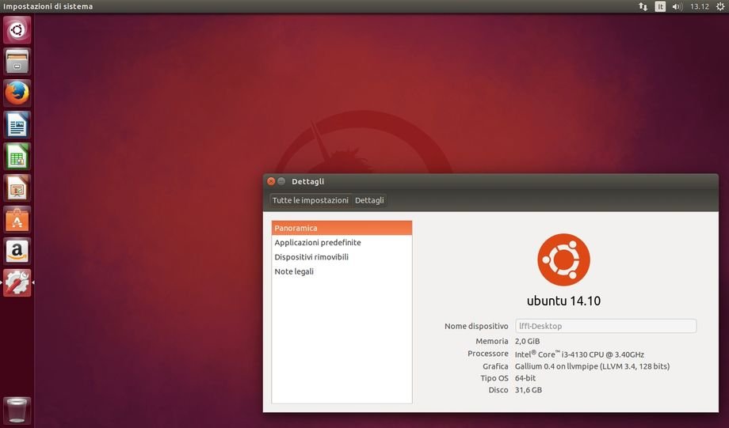
Task: Open the 'It' keyboard layout indicator
Action: (x=660, y=6)
